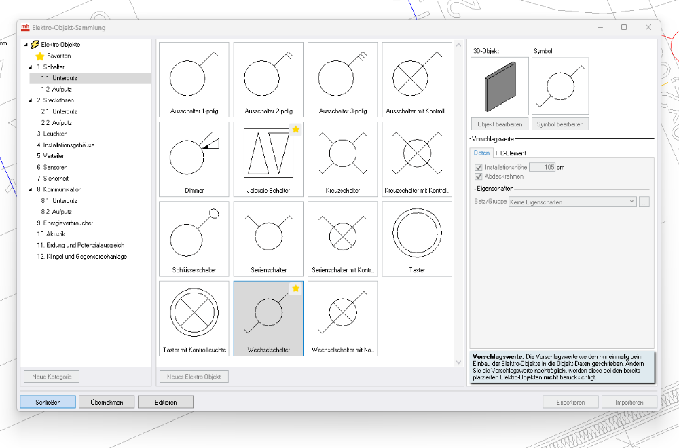Open the Favoriten star category
The image size is (679, 448).
58,56
